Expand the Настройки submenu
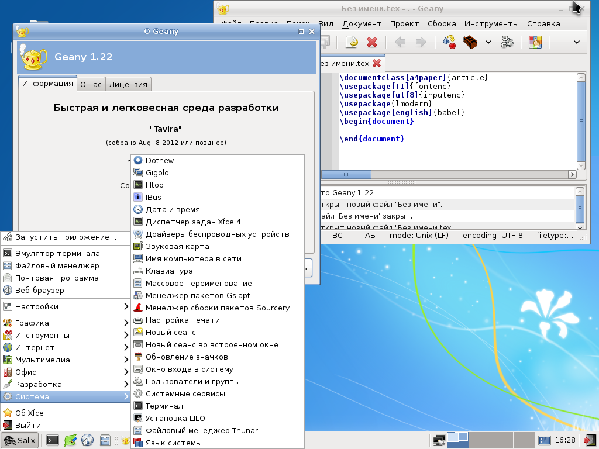Screen dimensions: 599x449 tap(66, 306)
